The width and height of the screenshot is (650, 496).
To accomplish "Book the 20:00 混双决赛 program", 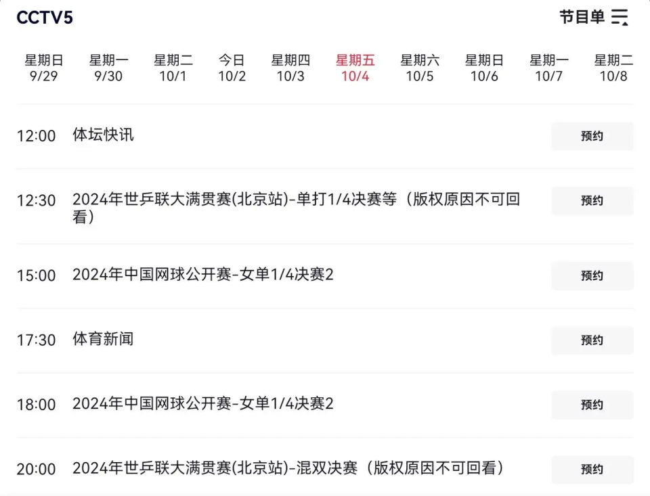I will 592,470.
